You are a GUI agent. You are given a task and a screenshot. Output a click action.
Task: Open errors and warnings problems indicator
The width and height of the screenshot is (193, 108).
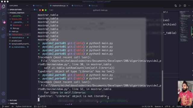point(40,106)
